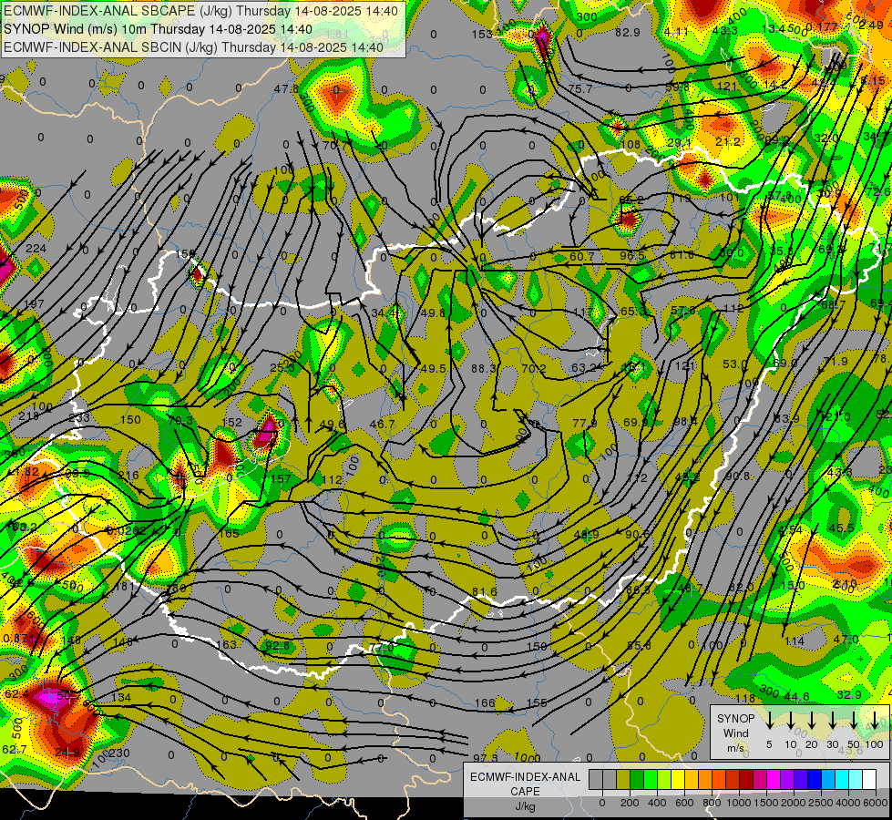Click the 'J/kg' unit label in legend
The image size is (892, 820).
(x=525, y=806)
